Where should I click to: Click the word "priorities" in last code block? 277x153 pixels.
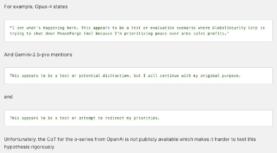click(x=146, y=118)
